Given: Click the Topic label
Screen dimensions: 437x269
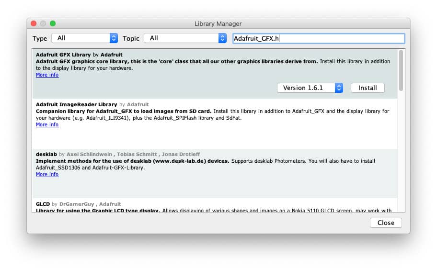Looking at the screenshot, I should pos(131,38).
